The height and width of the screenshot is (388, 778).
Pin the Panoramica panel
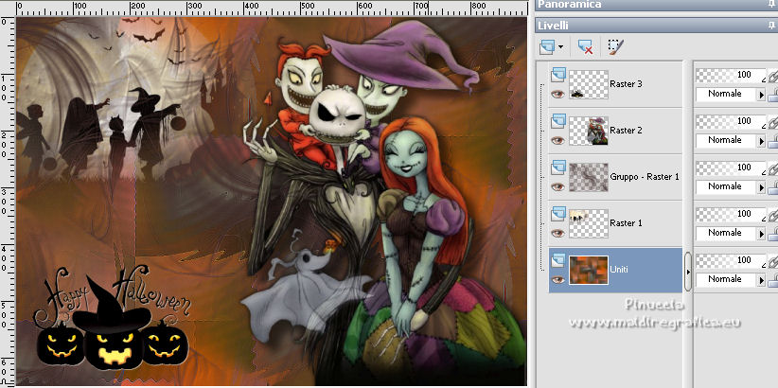coord(772,5)
